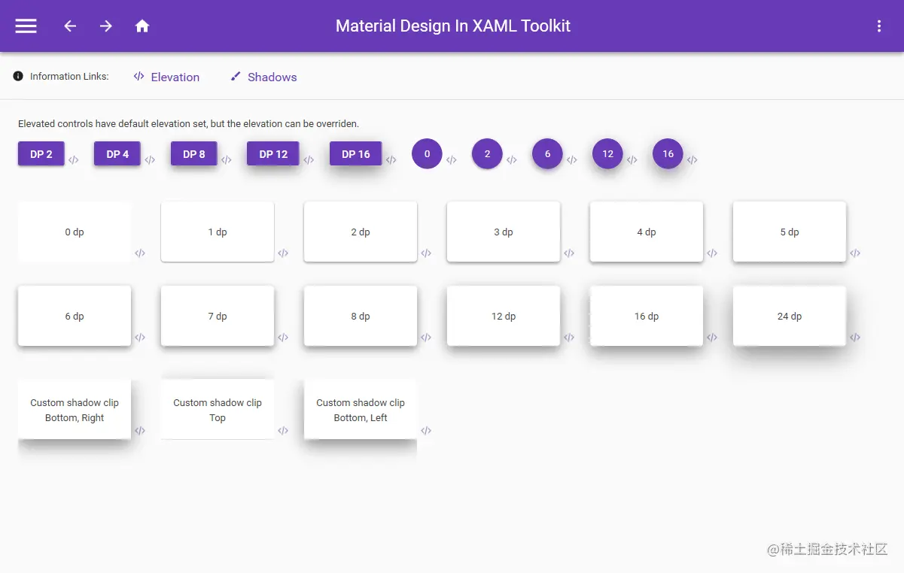Show code for Bottom, Right clip card

tap(140, 431)
